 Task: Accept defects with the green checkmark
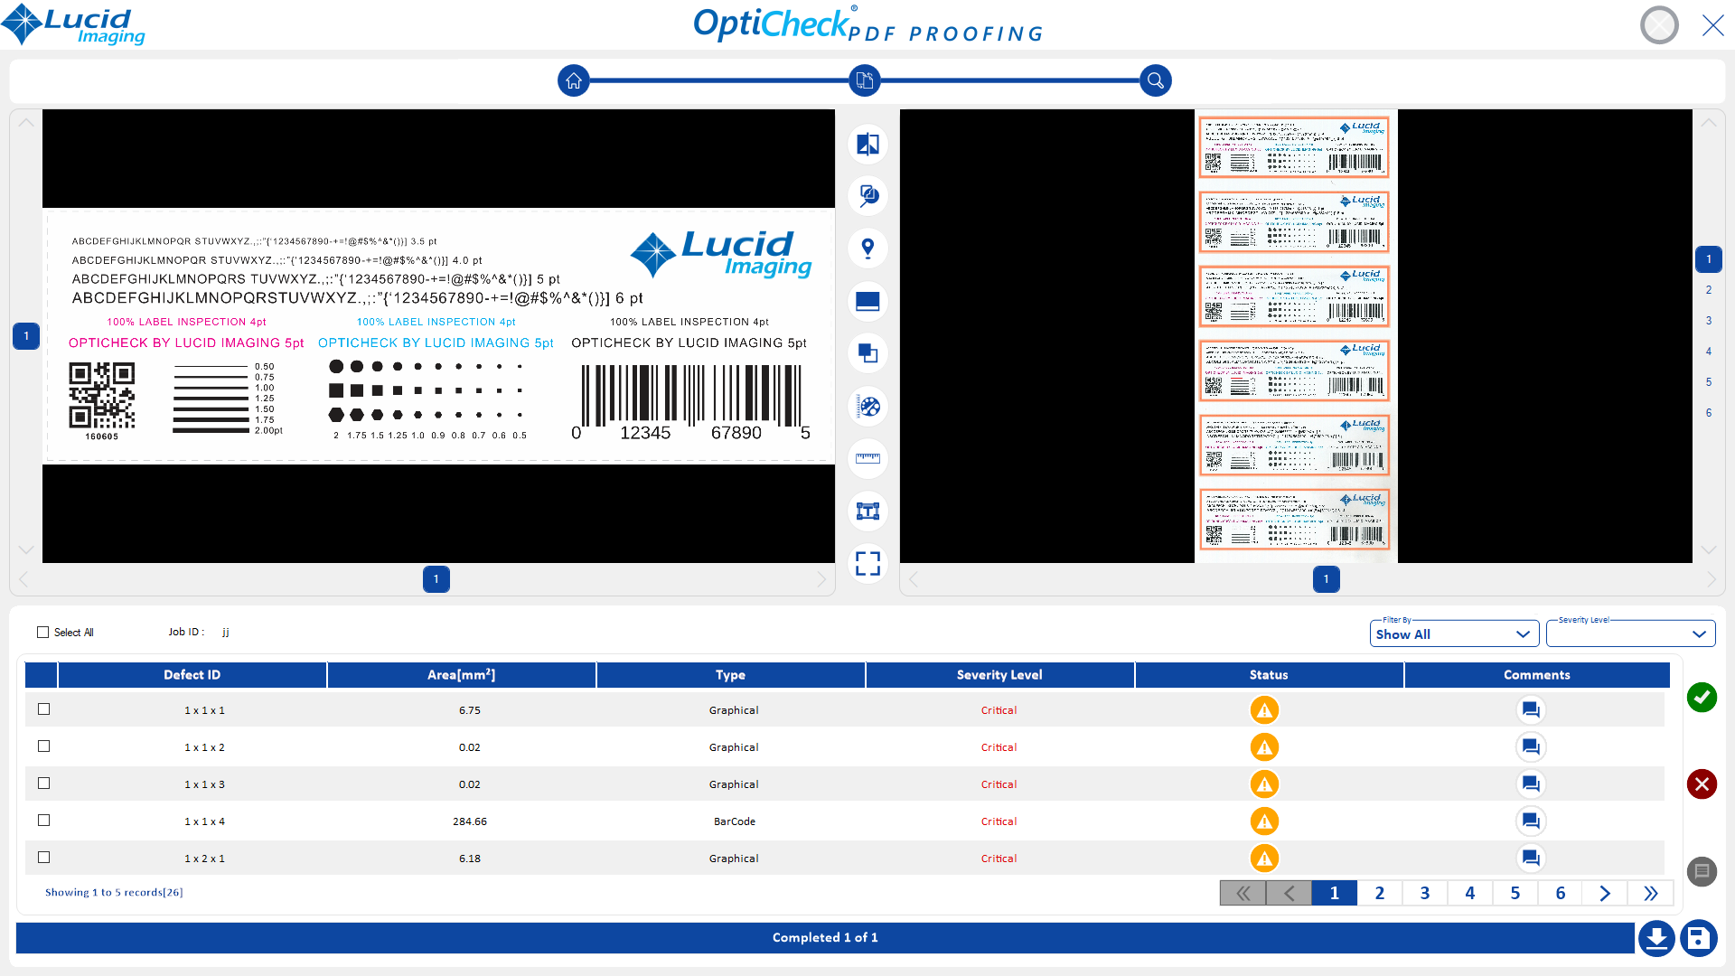click(x=1702, y=697)
